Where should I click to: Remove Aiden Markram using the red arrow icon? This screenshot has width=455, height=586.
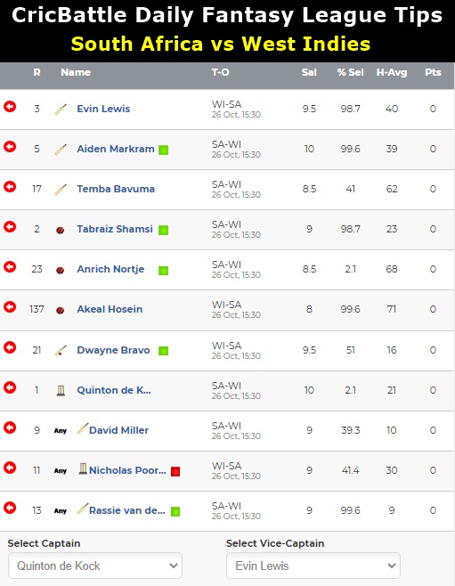[10, 146]
